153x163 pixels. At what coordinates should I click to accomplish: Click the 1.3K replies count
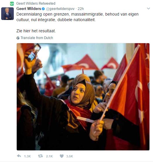(x=27, y=156)
